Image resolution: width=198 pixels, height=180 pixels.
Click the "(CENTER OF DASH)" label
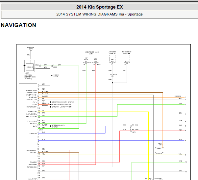pyautogui.click(x=92, y=52)
